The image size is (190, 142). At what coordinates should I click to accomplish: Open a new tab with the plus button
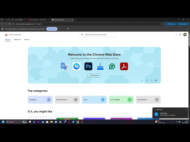click(76, 20)
